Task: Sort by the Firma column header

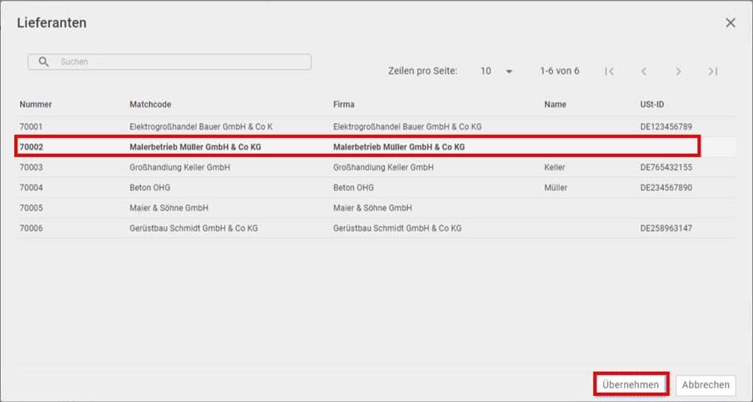Action: (x=344, y=104)
